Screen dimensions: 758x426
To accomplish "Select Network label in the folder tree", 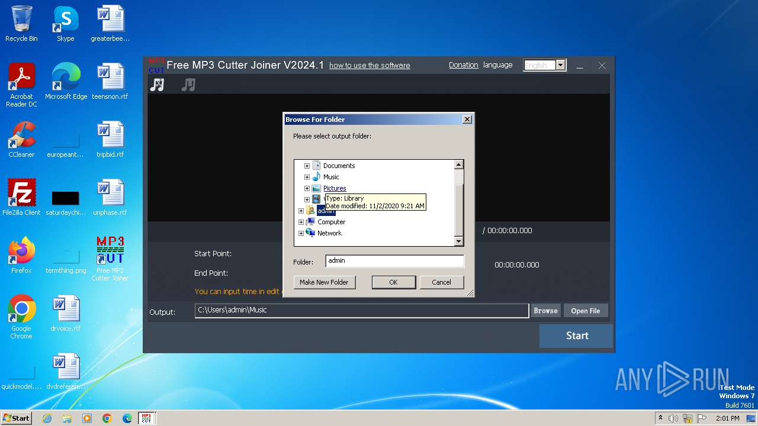I will point(329,233).
